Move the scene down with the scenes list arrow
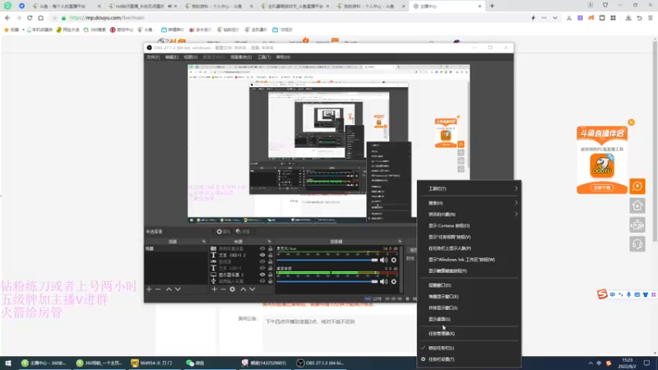This screenshot has height=370, width=658. tap(178, 289)
